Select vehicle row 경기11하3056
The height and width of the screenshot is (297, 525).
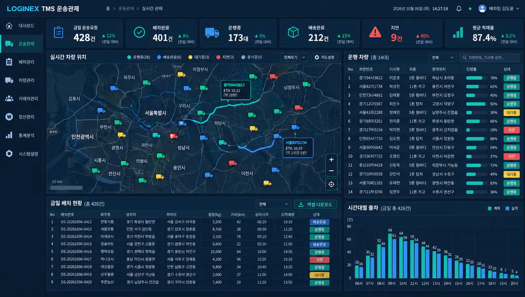click(x=433, y=192)
